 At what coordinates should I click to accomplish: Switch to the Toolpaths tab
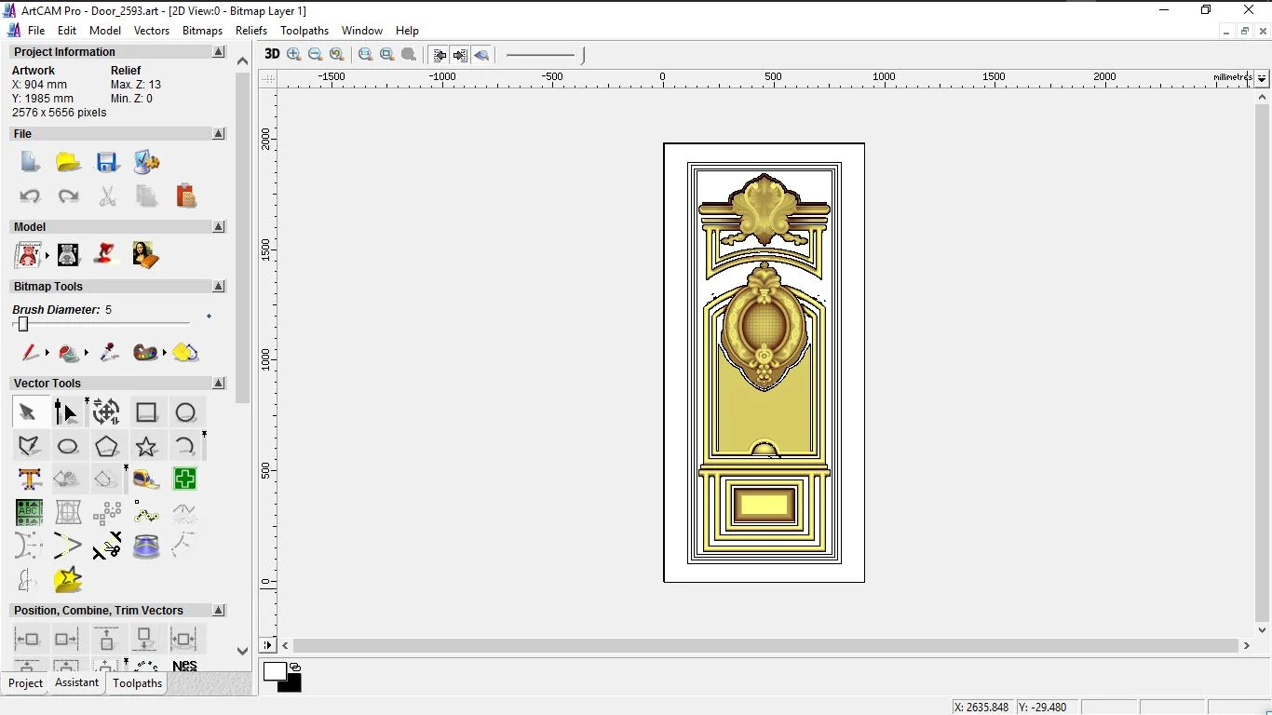[138, 683]
